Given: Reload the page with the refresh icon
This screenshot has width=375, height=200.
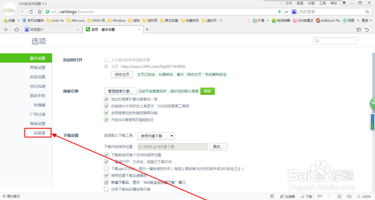Looking at the screenshot, I should [x=31, y=12].
